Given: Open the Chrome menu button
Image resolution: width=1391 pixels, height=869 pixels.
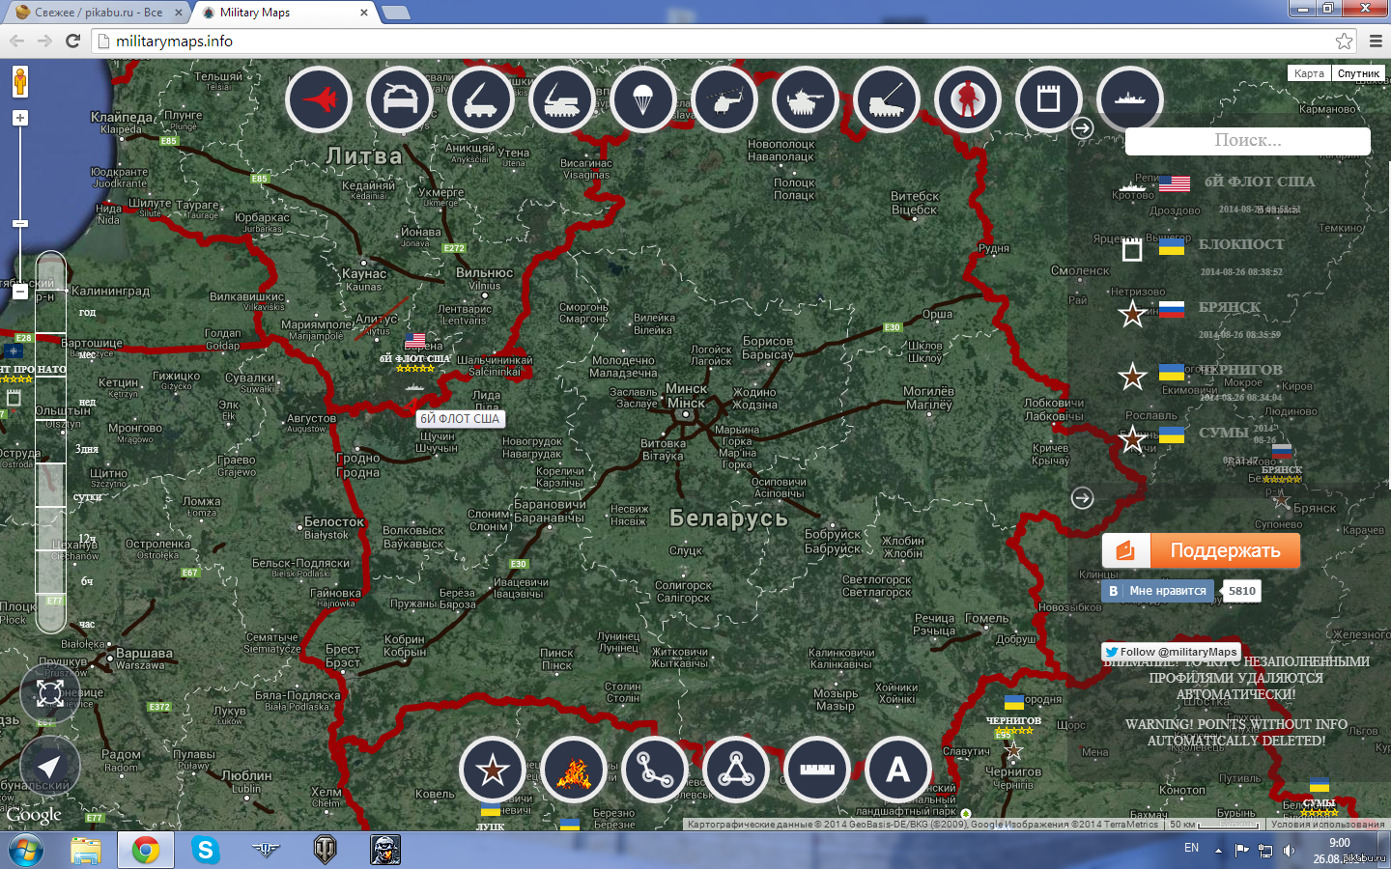Looking at the screenshot, I should pos(1376,41).
